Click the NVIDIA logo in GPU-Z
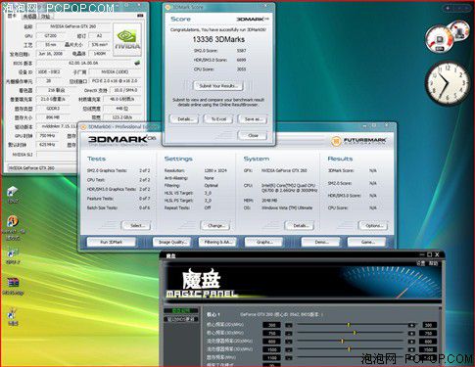This screenshot has height=367, width=475. coord(127,40)
